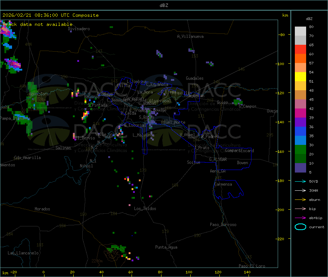Select the dark green 20–10 dBZ swatch
Viewport: 328px width, 277px height.
pos(300,159)
